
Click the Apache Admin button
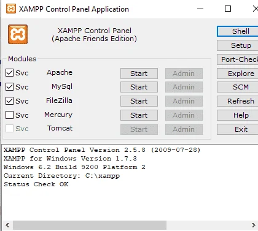click(x=184, y=74)
